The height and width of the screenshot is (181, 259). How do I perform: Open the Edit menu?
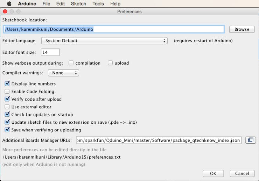coord(61,3)
